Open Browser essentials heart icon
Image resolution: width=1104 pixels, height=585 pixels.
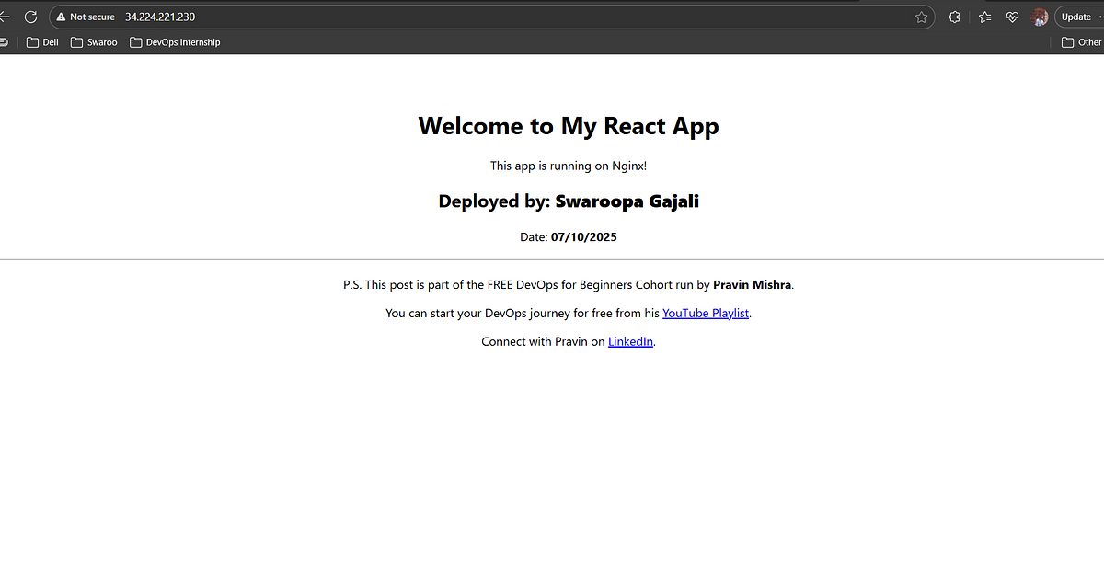1012,16
